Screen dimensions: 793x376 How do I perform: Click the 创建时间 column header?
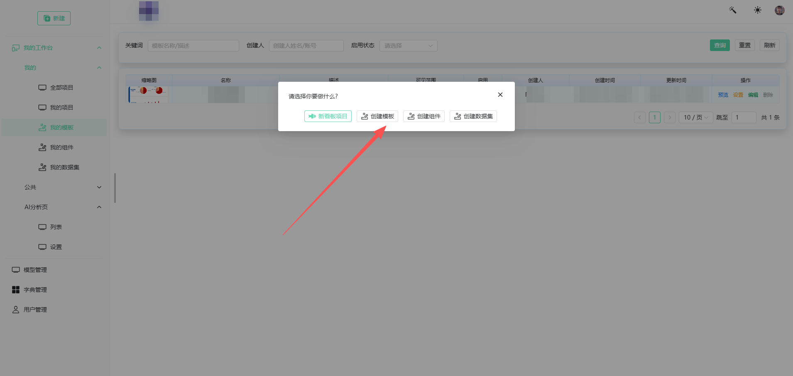point(605,81)
